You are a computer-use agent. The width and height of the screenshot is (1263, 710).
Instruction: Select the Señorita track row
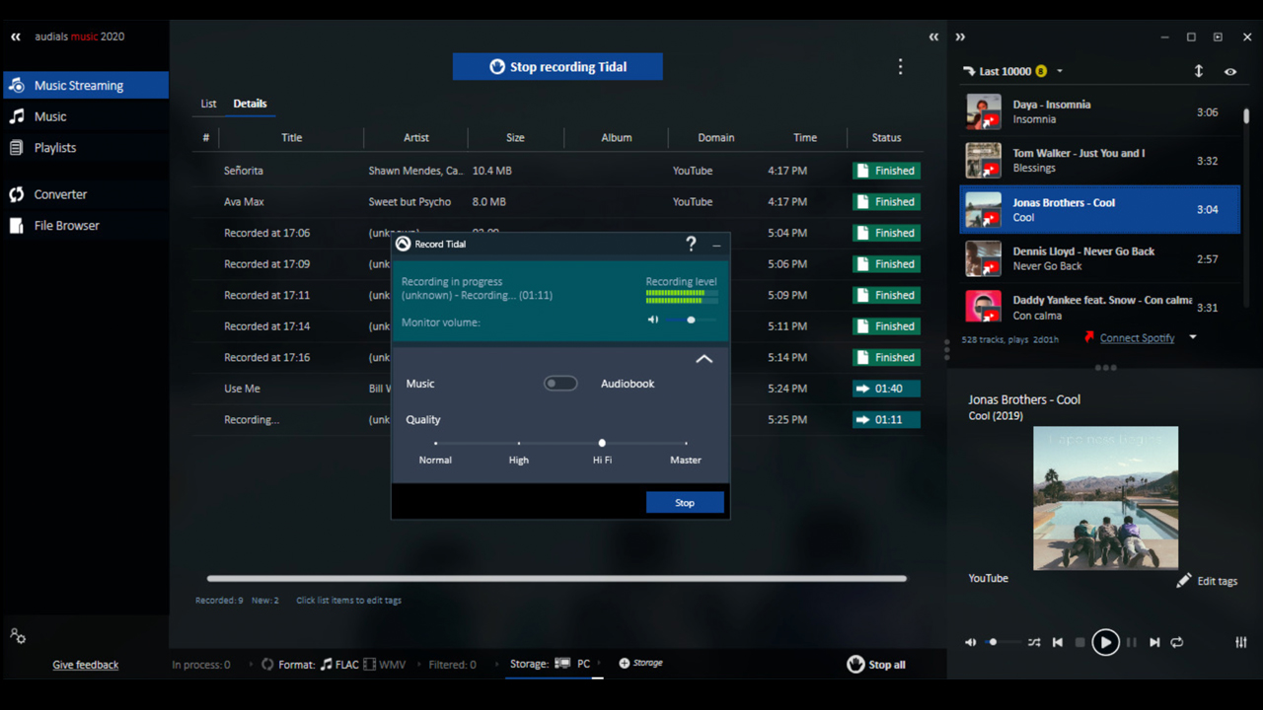557,171
